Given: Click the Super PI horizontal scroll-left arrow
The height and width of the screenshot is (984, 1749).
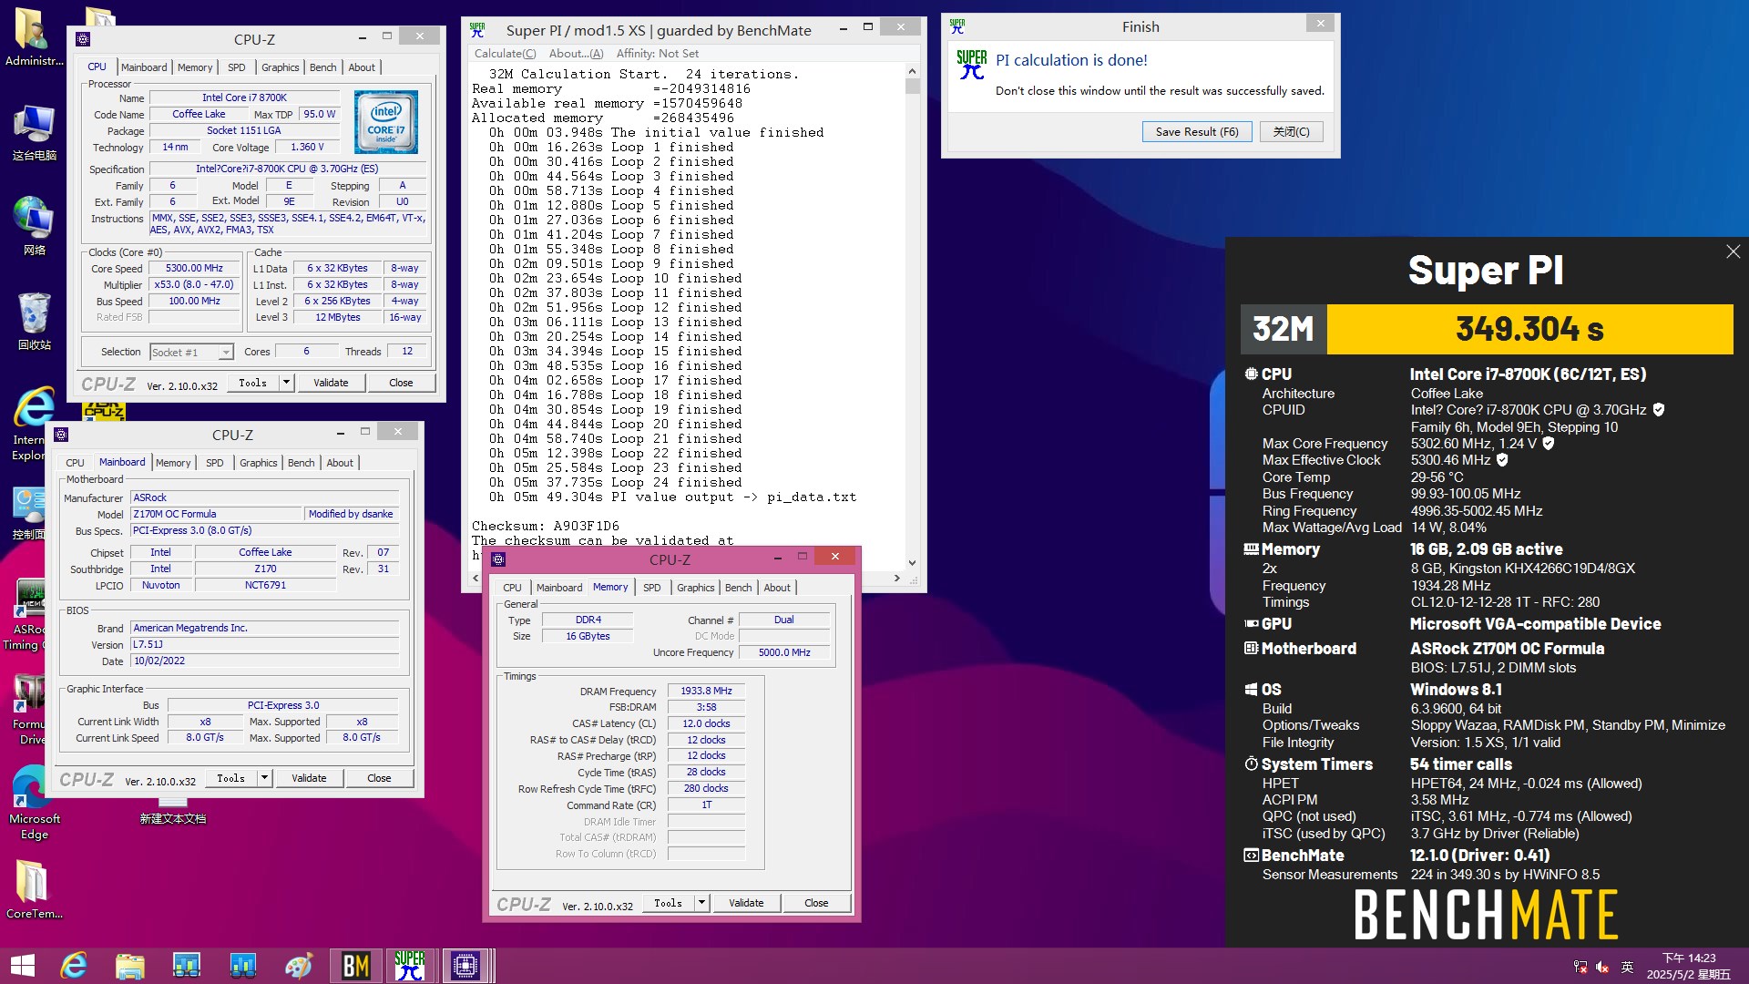Looking at the screenshot, I should pyautogui.click(x=475, y=579).
